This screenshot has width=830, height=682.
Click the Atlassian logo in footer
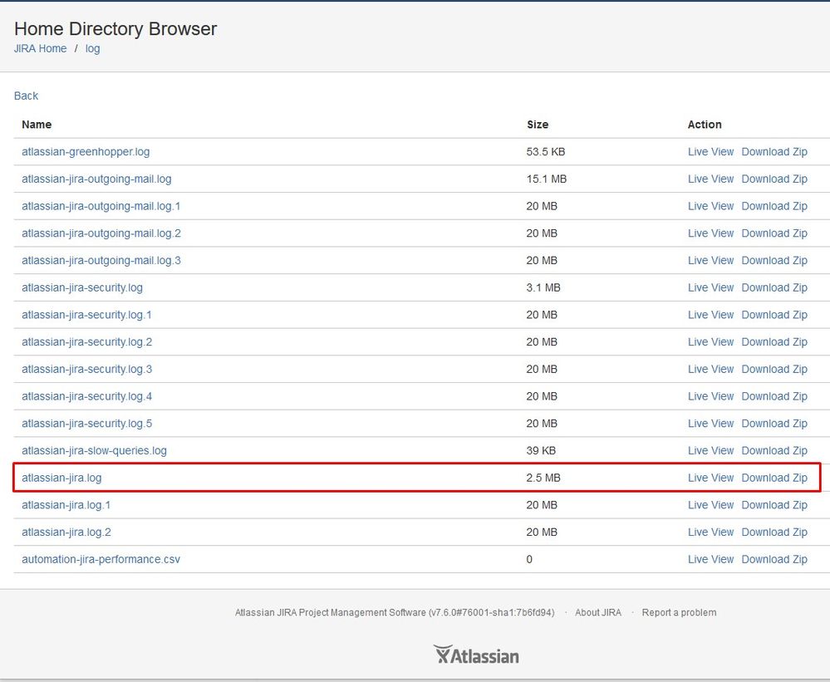pos(476,655)
